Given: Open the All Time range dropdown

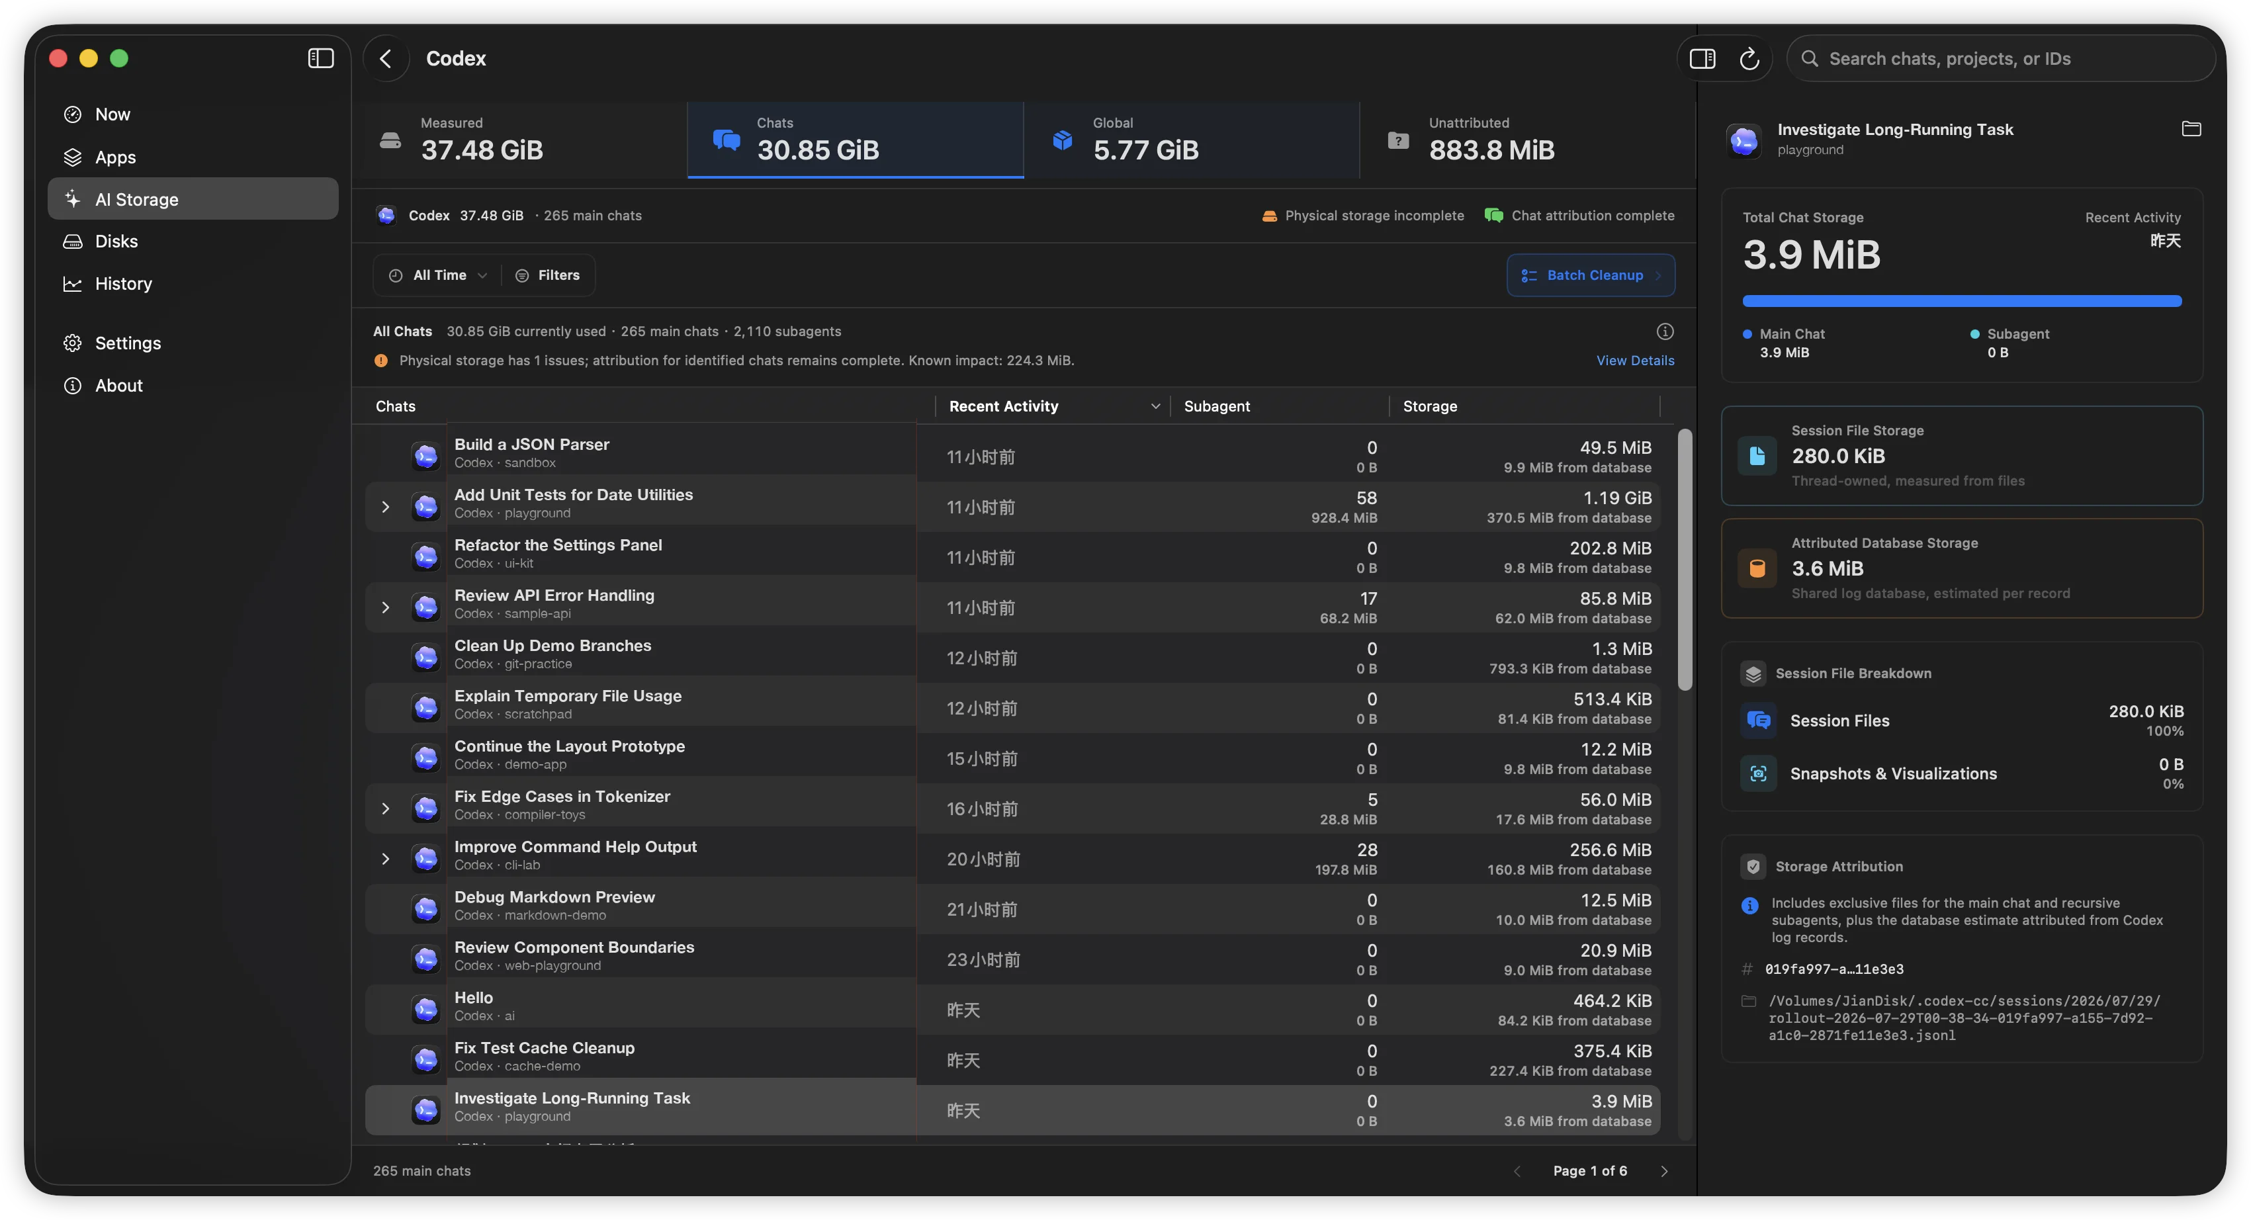Looking at the screenshot, I should click(x=437, y=275).
